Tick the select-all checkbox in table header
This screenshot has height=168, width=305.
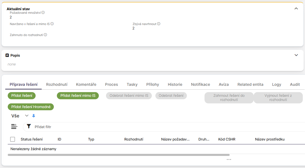12,139
